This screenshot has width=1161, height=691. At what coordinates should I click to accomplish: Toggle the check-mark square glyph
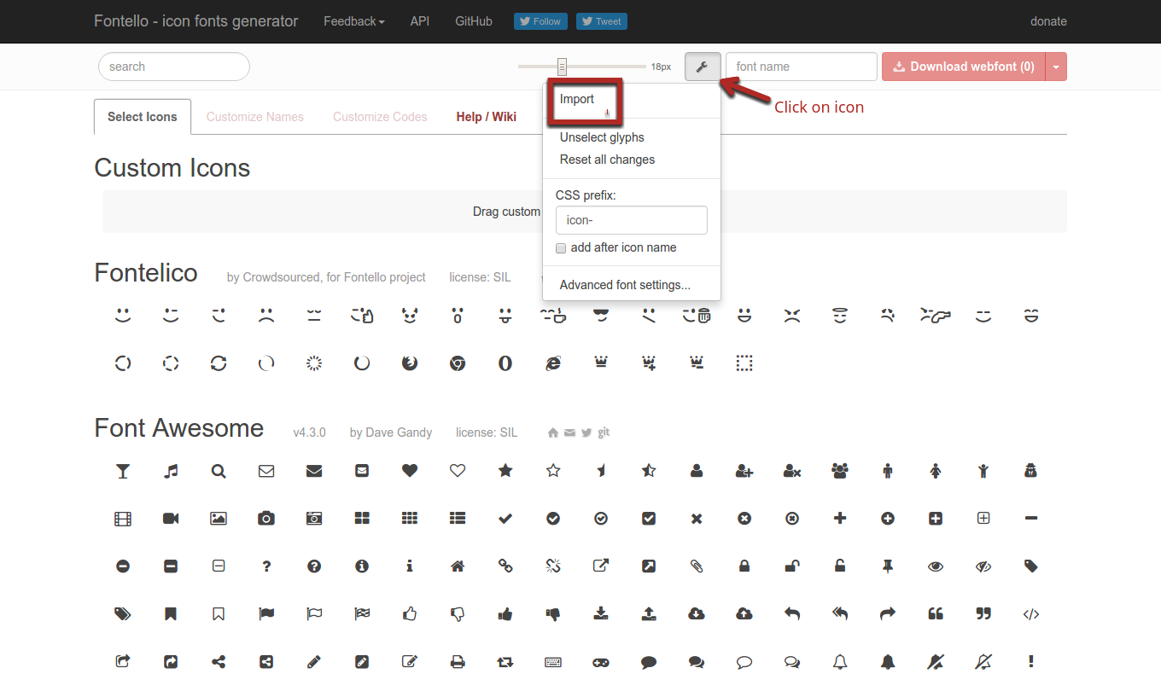(649, 519)
